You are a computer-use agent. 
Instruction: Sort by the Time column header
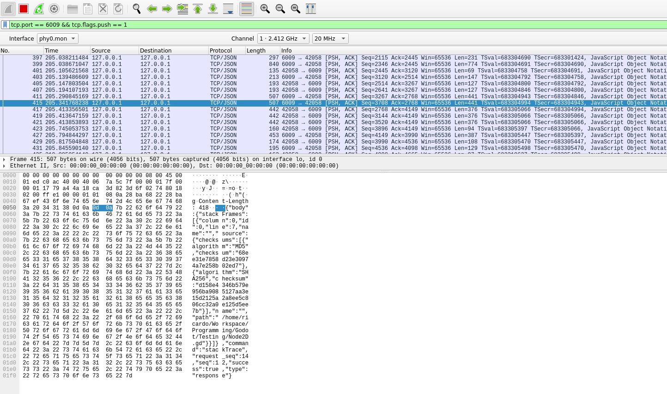67,51
